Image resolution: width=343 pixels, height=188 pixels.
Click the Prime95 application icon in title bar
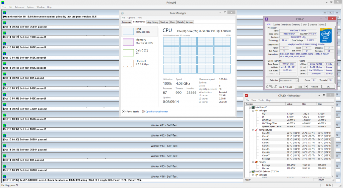(x=3, y=2)
